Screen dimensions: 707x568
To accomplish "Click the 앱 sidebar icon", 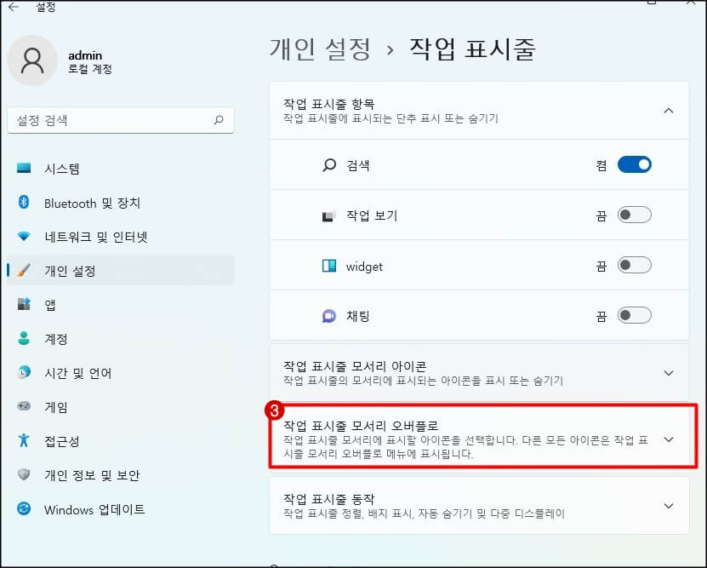I will click(x=53, y=305).
